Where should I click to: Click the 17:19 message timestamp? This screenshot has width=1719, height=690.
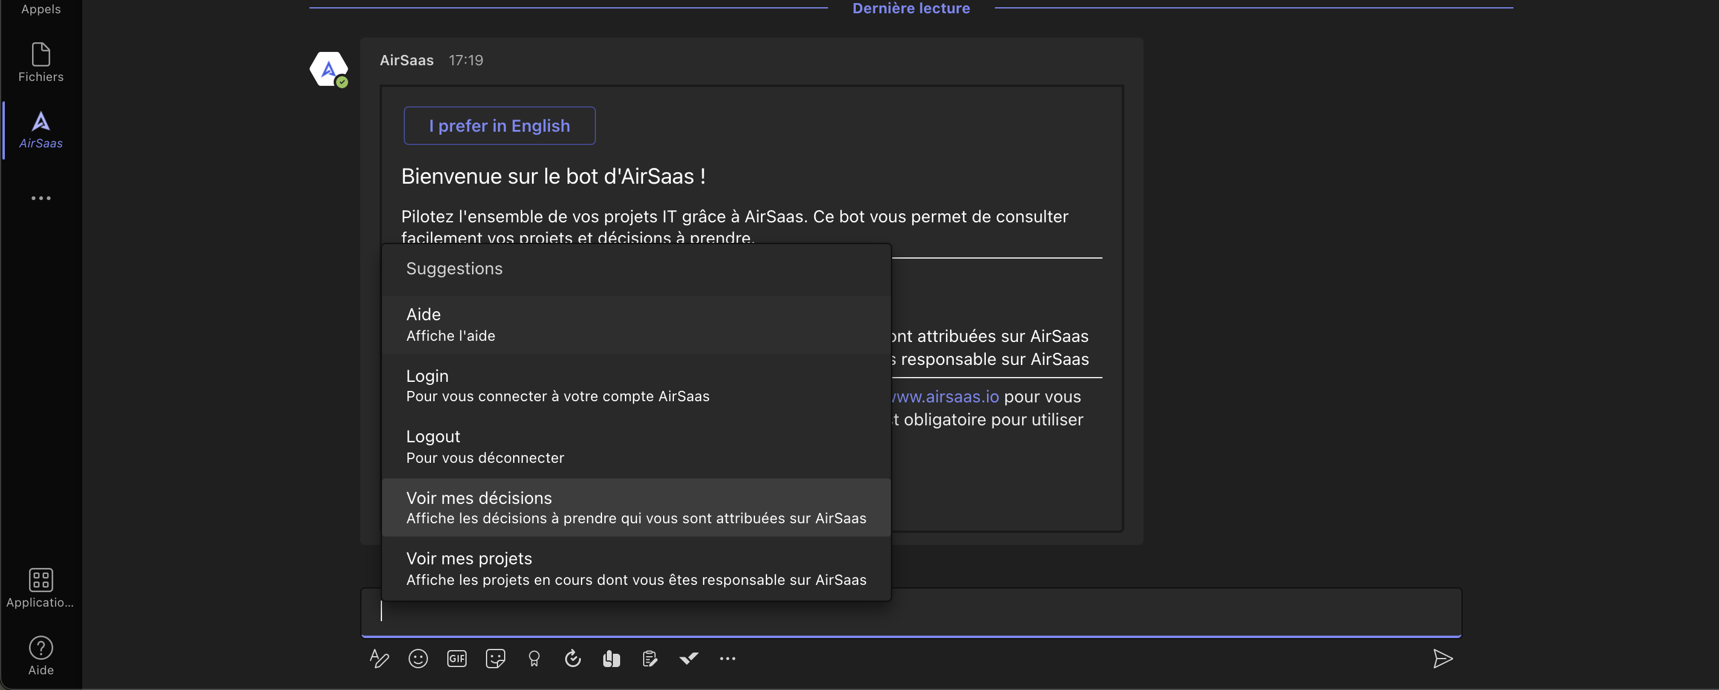(466, 60)
